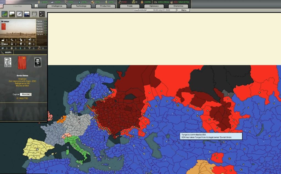Click the date button showing July 27, 1948
Screen dimensions: 281x174
[161, 10]
